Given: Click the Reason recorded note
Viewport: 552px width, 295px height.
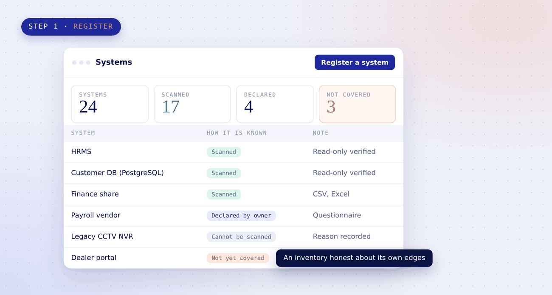Looking at the screenshot, I should click(x=342, y=236).
